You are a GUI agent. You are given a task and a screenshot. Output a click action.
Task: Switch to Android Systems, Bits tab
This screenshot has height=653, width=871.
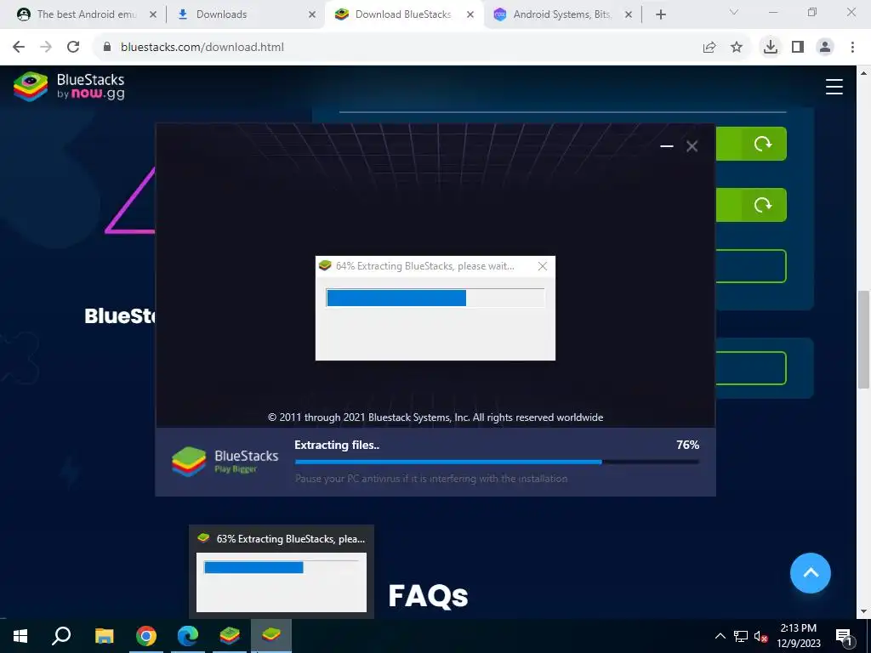click(x=562, y=14)
